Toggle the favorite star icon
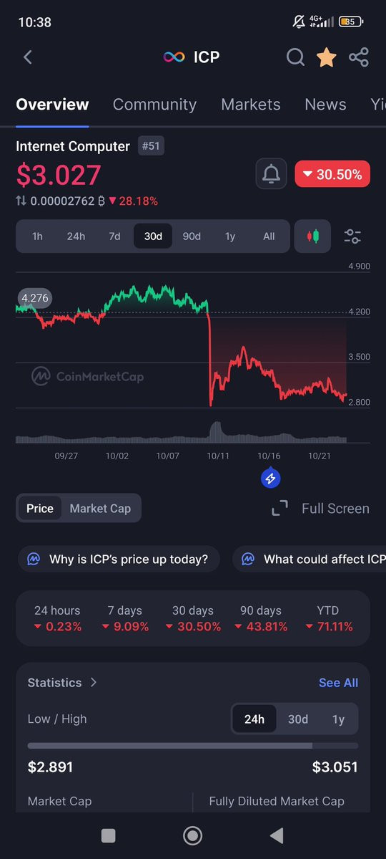 point(327,57)
